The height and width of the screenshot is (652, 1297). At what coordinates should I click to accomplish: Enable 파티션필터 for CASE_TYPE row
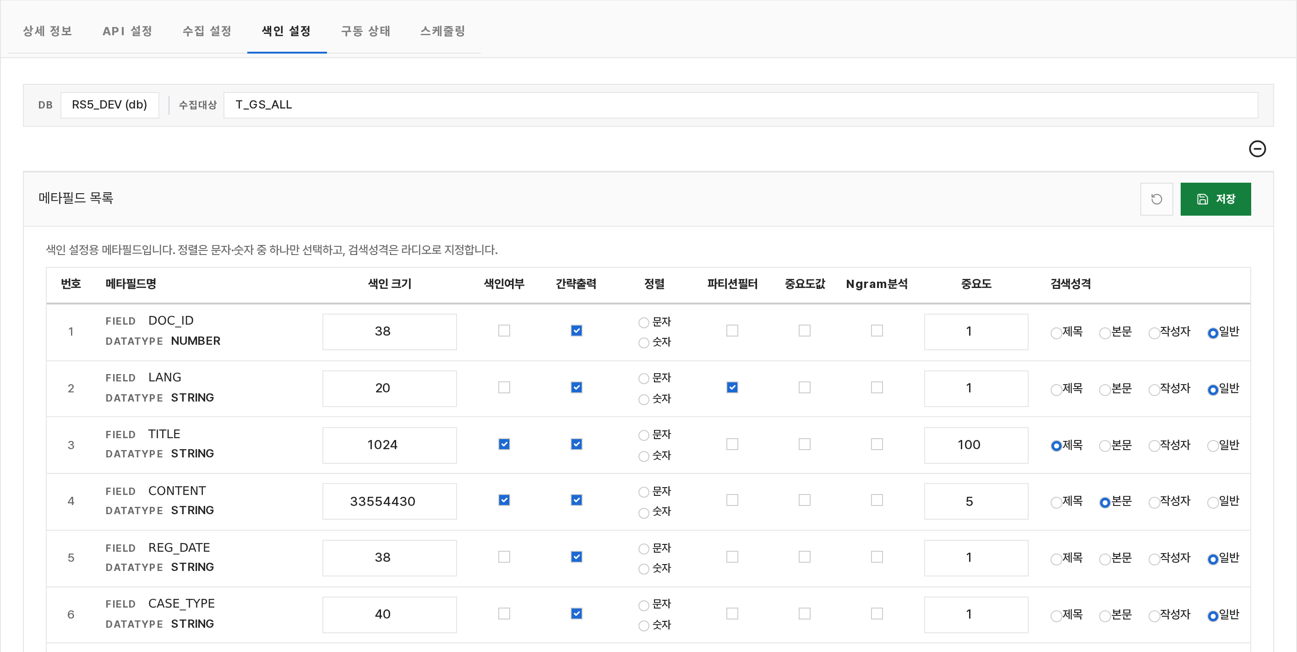[732, 614]
